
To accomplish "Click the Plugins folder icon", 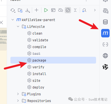I will pos(24,94).
